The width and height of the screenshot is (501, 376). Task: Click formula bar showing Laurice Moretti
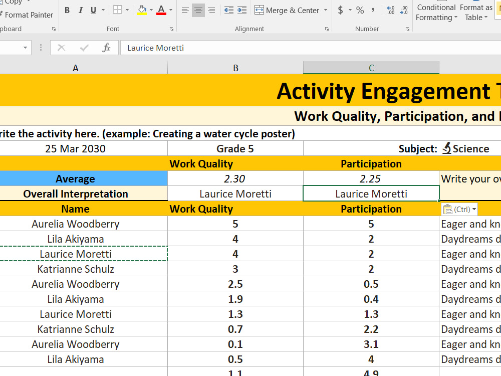(311, 48)
